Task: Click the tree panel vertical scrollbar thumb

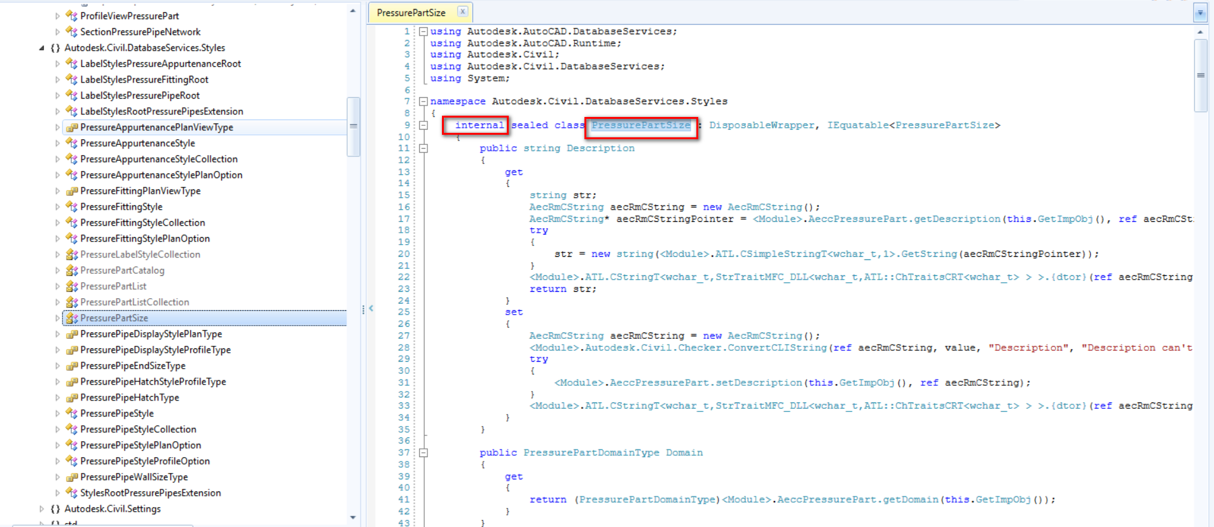Action: (x=353, y=127)
